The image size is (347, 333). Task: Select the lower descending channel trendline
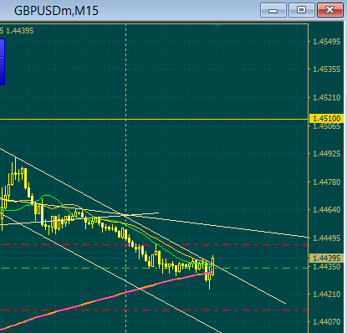point(111,273)
